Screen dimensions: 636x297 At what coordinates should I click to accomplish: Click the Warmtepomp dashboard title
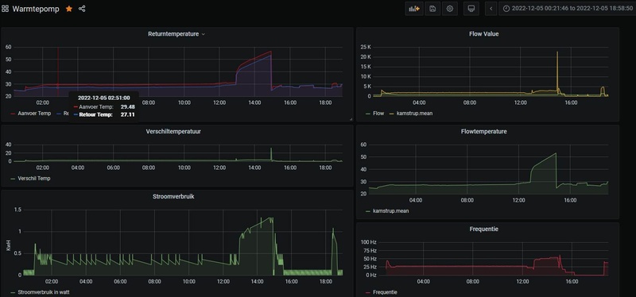[36, 9]
